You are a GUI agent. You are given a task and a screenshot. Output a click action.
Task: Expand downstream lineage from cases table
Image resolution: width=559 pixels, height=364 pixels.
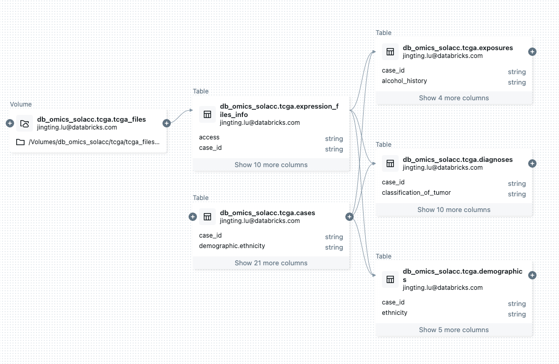(x=350, y=217)
